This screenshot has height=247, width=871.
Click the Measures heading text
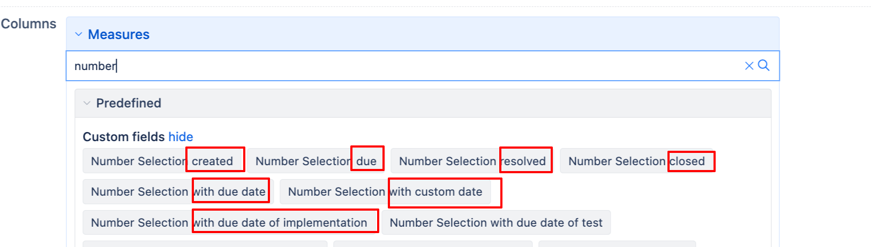(x=118, y=34)
